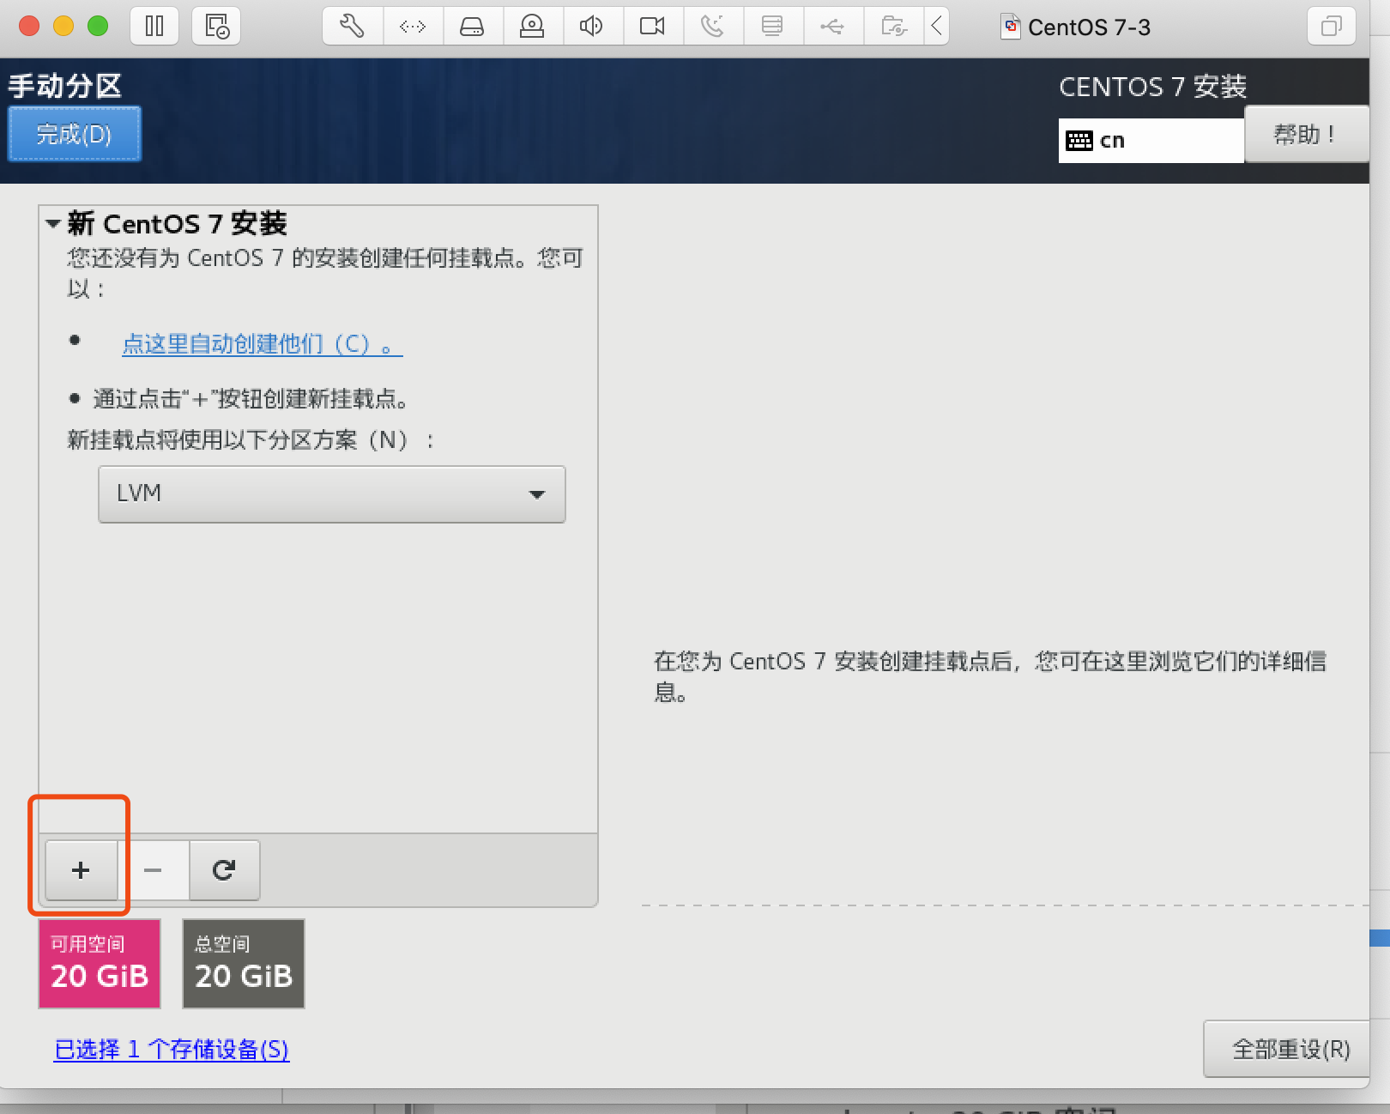Viewport: 1390px width, 1114px height.
Task: Click the 新挂载点将使用以下分区方案 label
Action: 251,440
